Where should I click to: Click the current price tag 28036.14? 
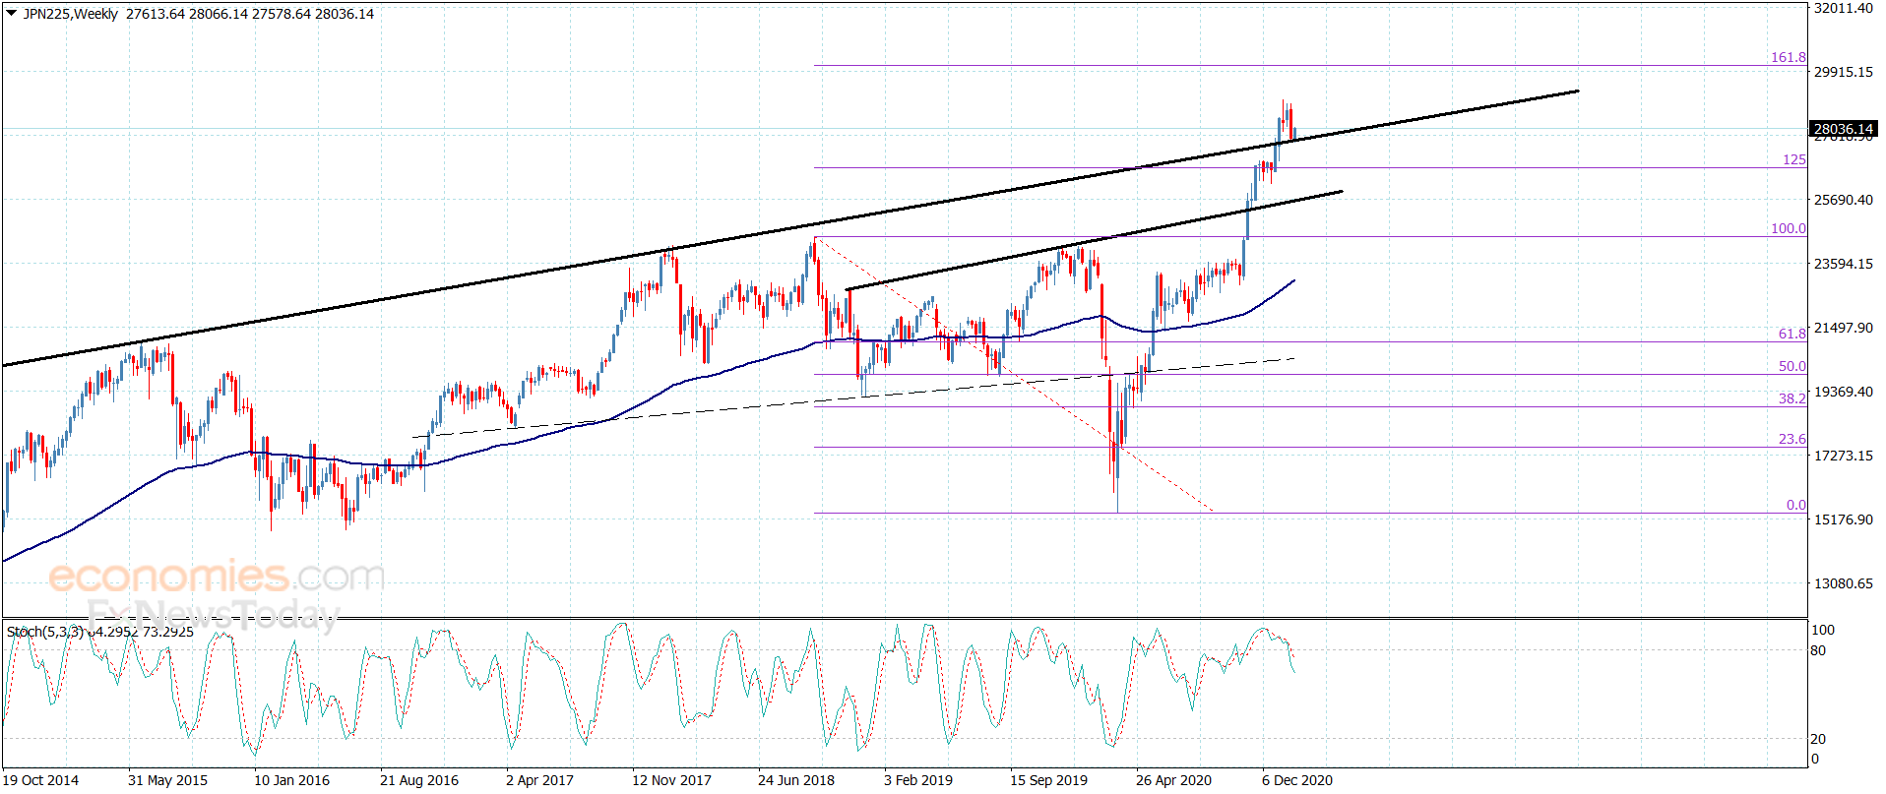coord(1844,129)
